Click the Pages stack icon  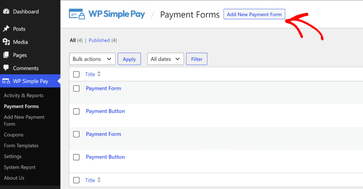(x=6, y=55)
